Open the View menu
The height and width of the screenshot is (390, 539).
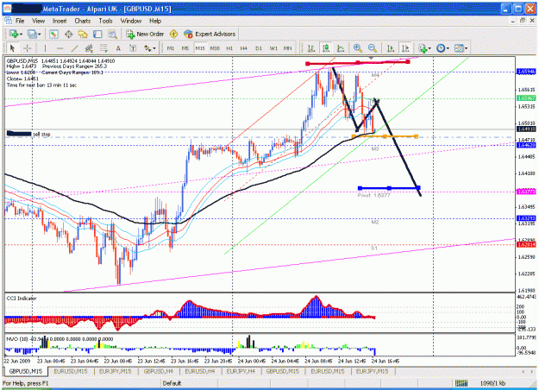coord(38,21)
